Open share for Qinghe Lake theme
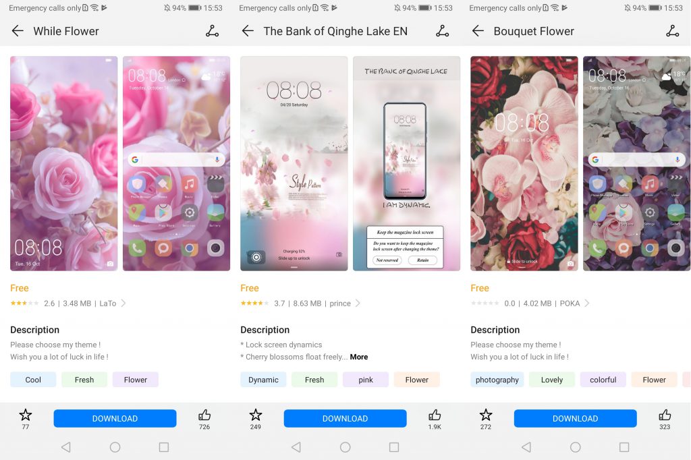 (442, 31)
